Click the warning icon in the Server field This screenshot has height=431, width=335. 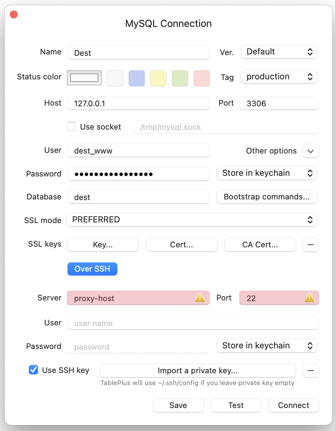(200, 298)
